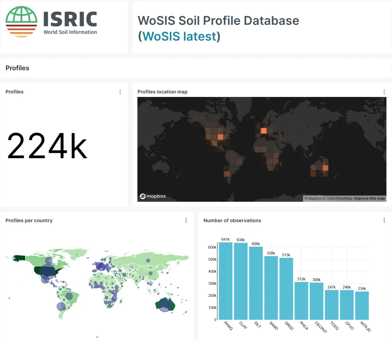Click the PHAQ bar labeled 641k

(225, 281)
